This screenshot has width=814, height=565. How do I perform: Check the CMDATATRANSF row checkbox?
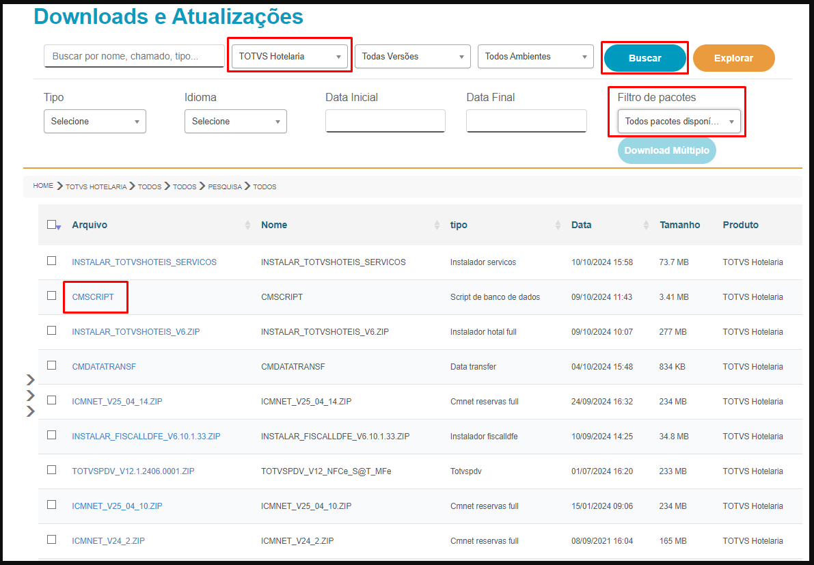(51, 366)
